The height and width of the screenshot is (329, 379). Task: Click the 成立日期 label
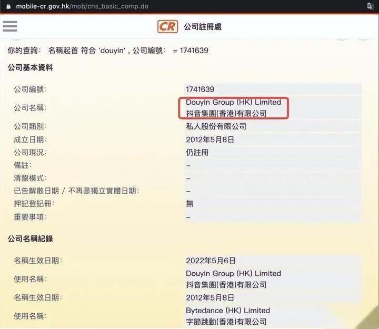tap(30, 139)
